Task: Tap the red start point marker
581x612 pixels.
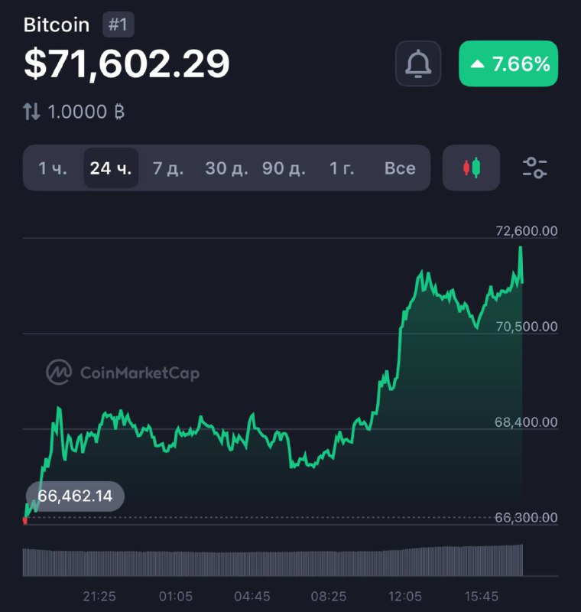Action: pos(25,521)
